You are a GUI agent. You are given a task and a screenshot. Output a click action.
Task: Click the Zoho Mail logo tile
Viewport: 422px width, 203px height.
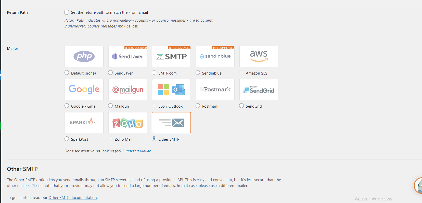pos(128,123)
